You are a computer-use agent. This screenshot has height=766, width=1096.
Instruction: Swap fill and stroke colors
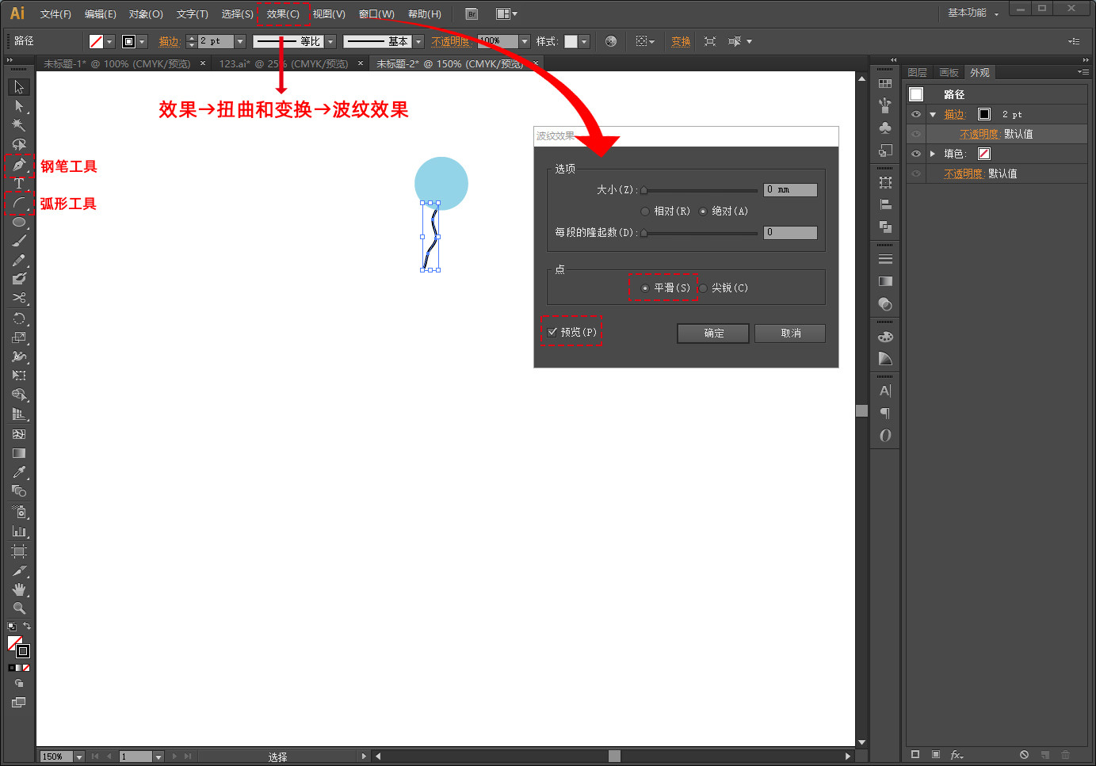(27, 626)
